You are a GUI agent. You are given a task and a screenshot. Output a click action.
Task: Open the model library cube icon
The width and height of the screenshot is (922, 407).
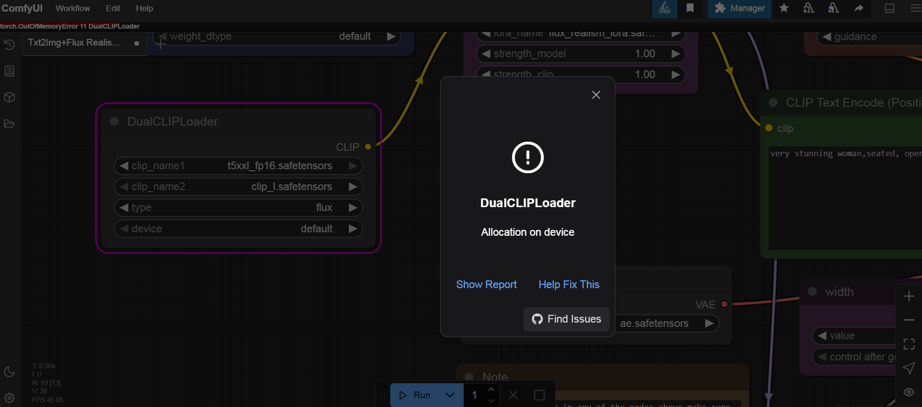coord(9,97)
